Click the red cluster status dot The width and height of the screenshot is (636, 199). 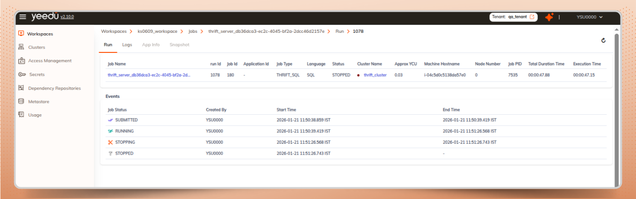[359, 75]
